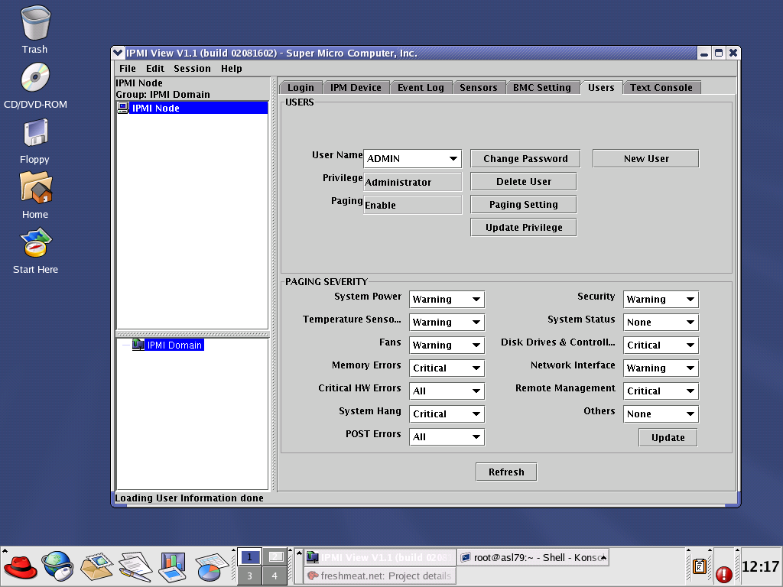Switch to workspace 1 in pager
The image size is (783, 587).
[249, 557]
